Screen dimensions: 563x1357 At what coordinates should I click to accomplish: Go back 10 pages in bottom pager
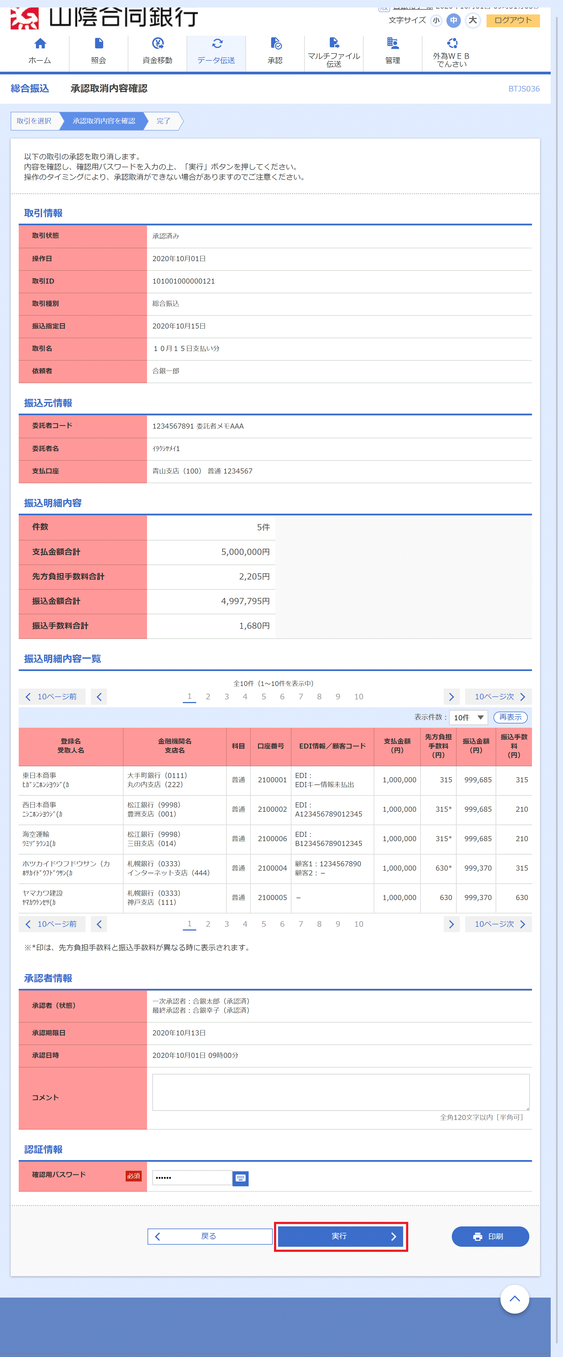coord(52,924)
